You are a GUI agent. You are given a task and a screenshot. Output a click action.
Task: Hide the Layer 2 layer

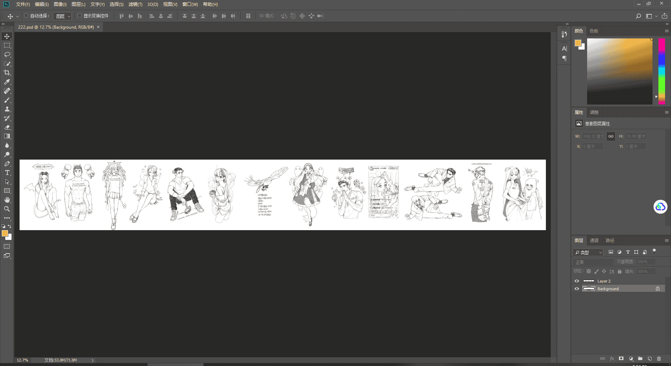tap(577, 281)
